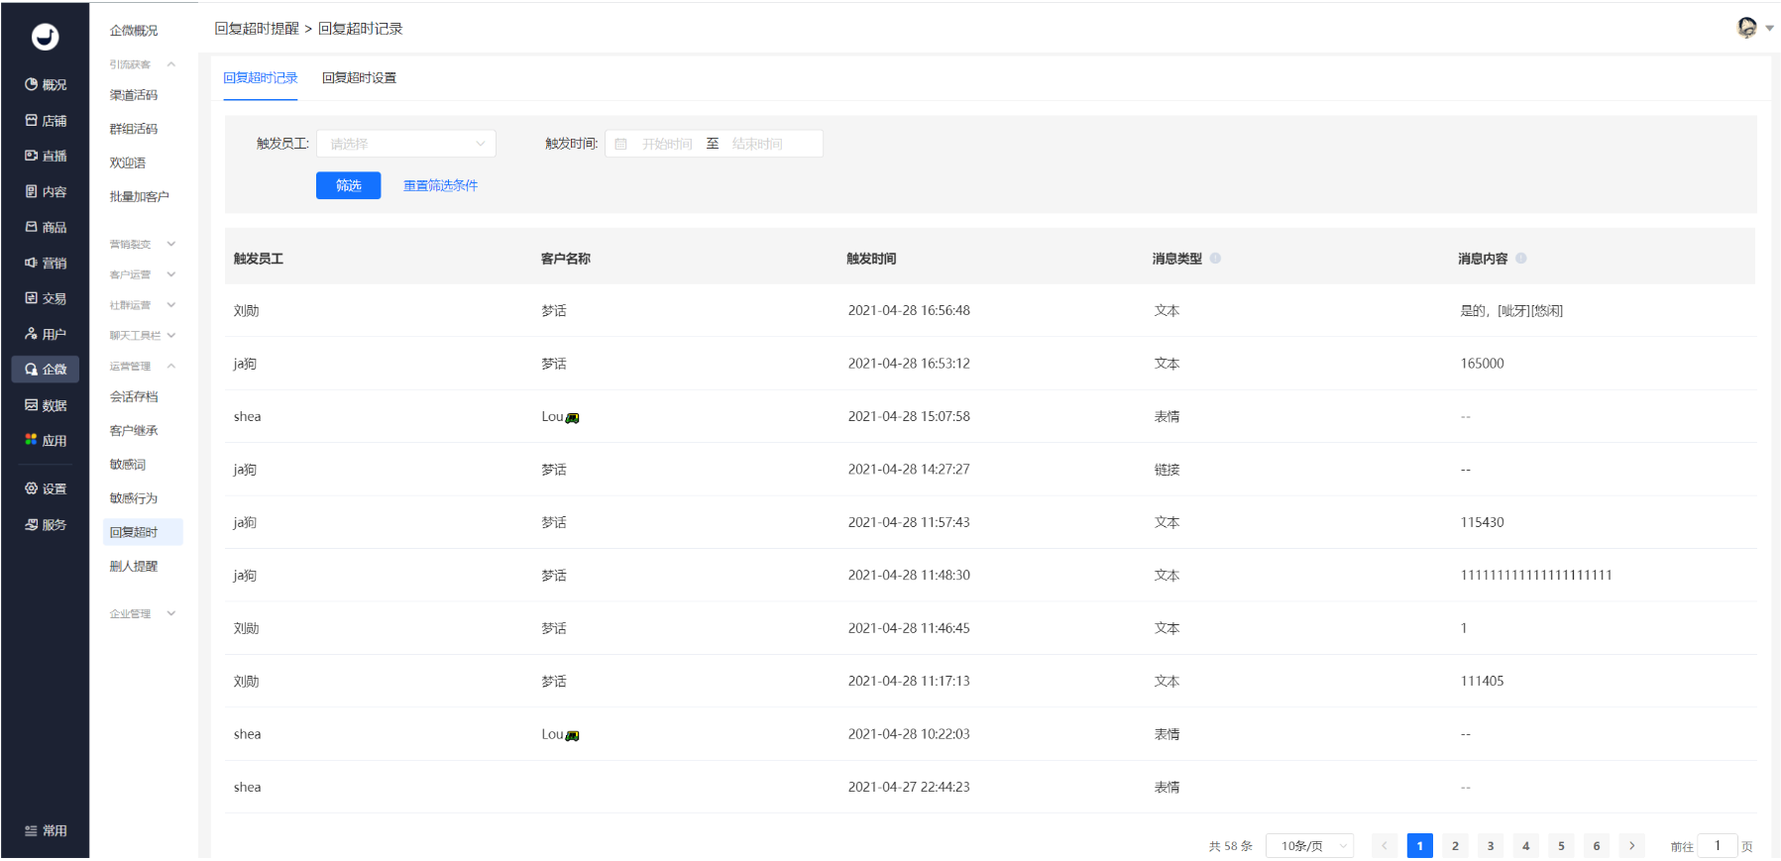Go to page 6
Viewport: 1781px width, 861px height.
coord(1597,846)
